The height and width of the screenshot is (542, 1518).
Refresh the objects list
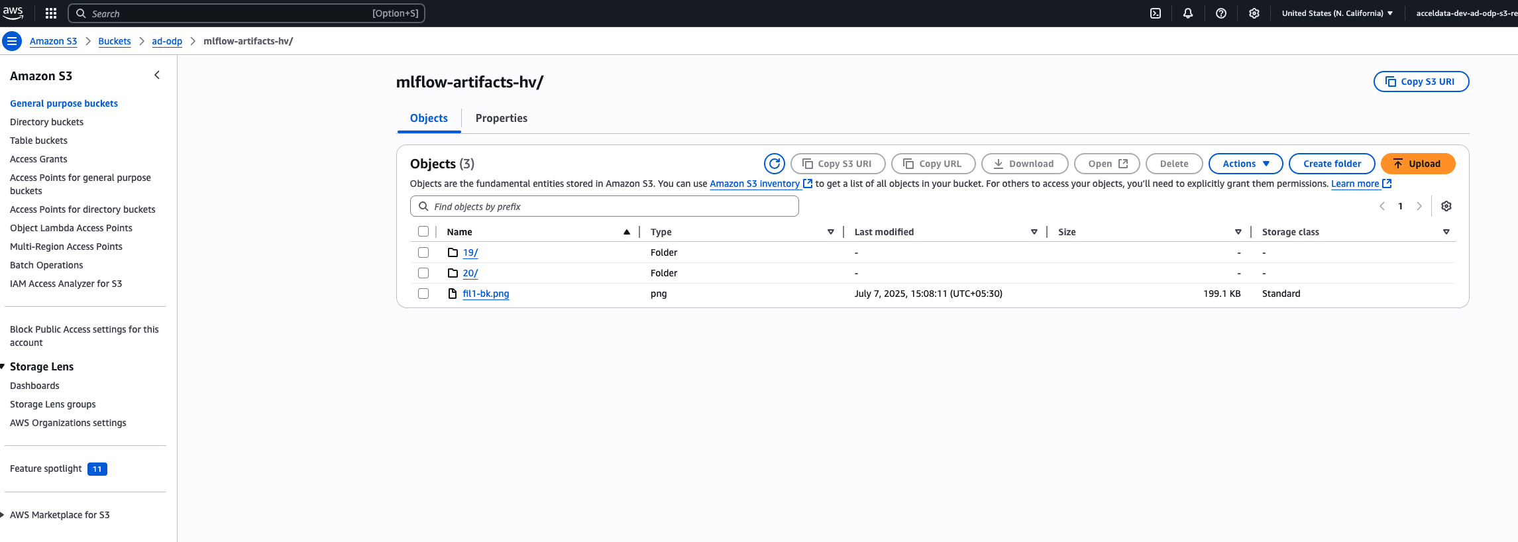pos(775,164)
